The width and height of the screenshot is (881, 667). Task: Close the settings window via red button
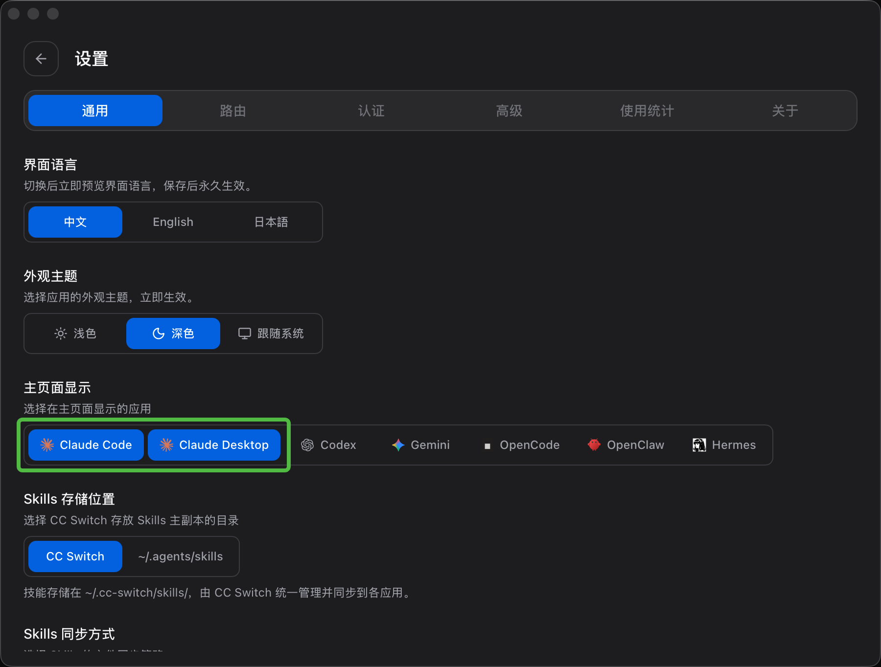(14, 14)
